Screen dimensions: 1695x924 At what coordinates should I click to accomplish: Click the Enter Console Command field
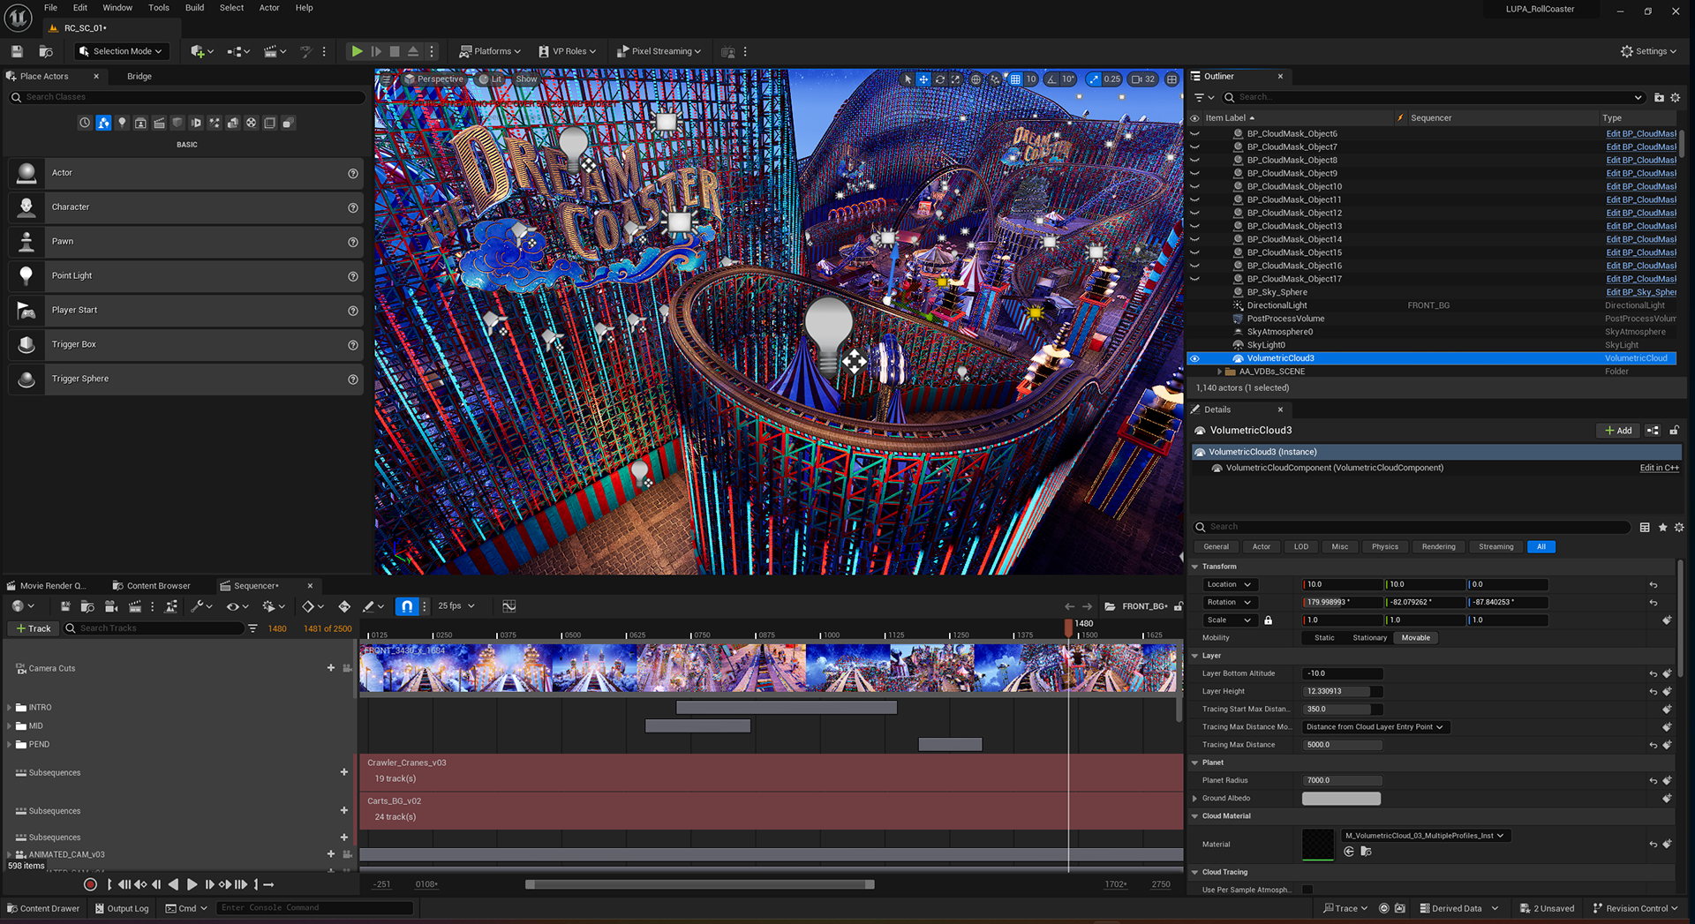[314, 908]
